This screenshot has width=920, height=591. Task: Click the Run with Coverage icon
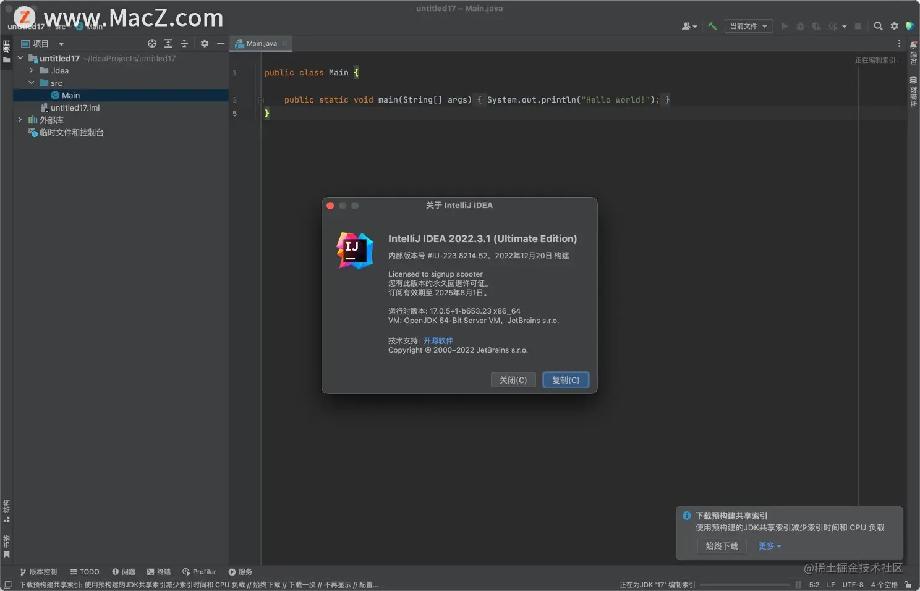click(x=816, y=26)
